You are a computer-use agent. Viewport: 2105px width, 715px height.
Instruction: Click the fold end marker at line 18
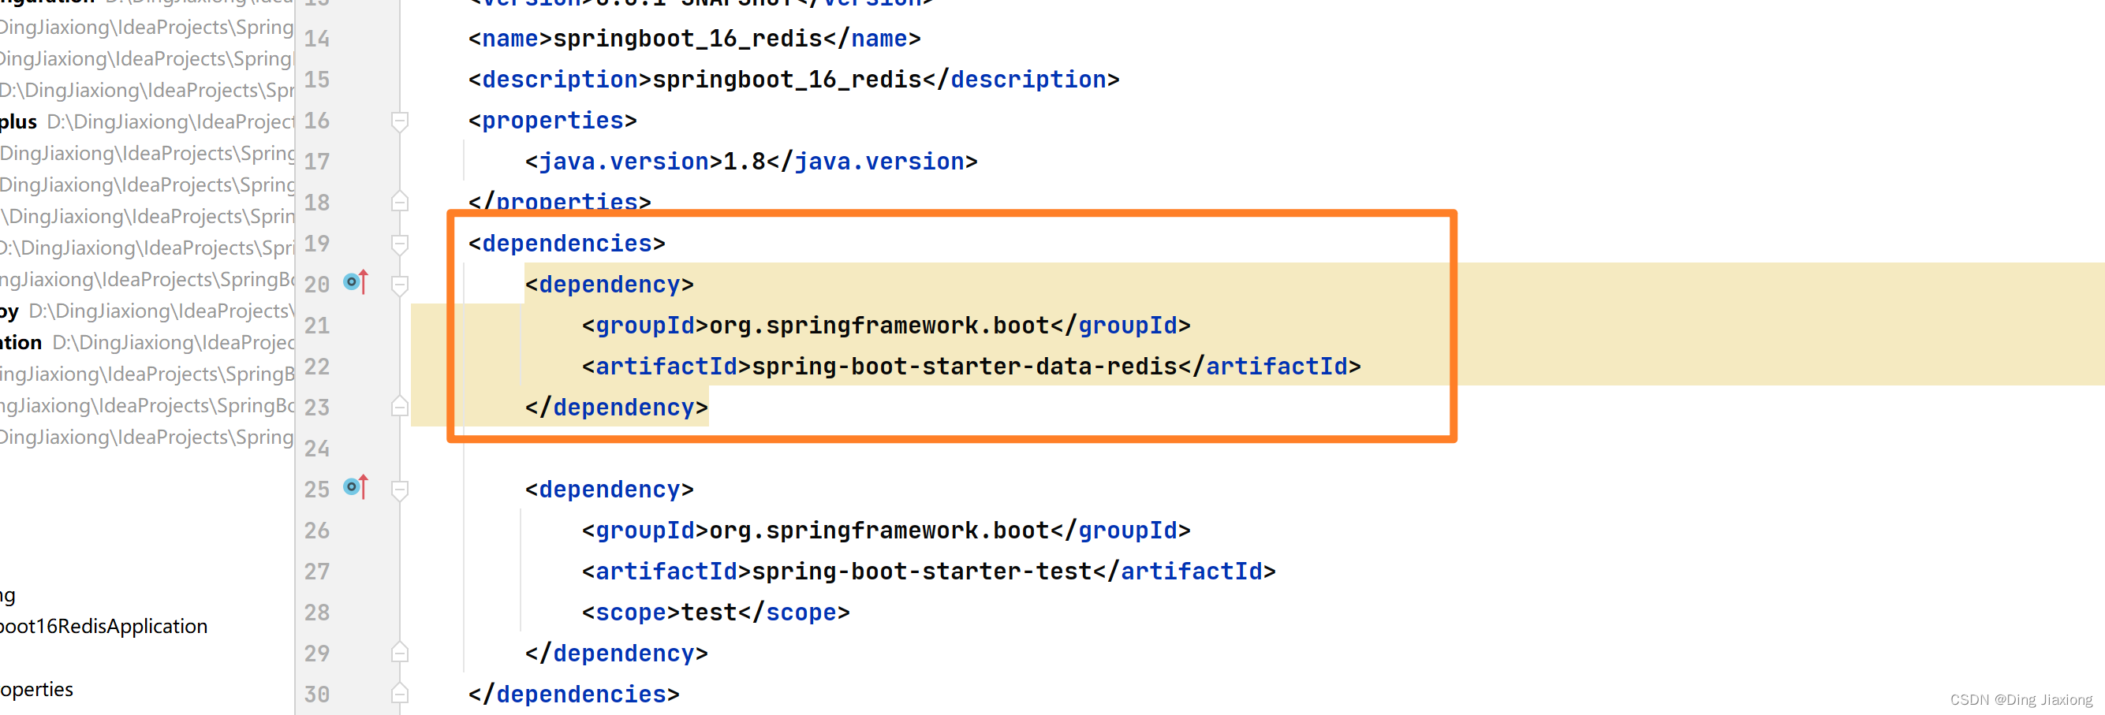tap(400, 201)
